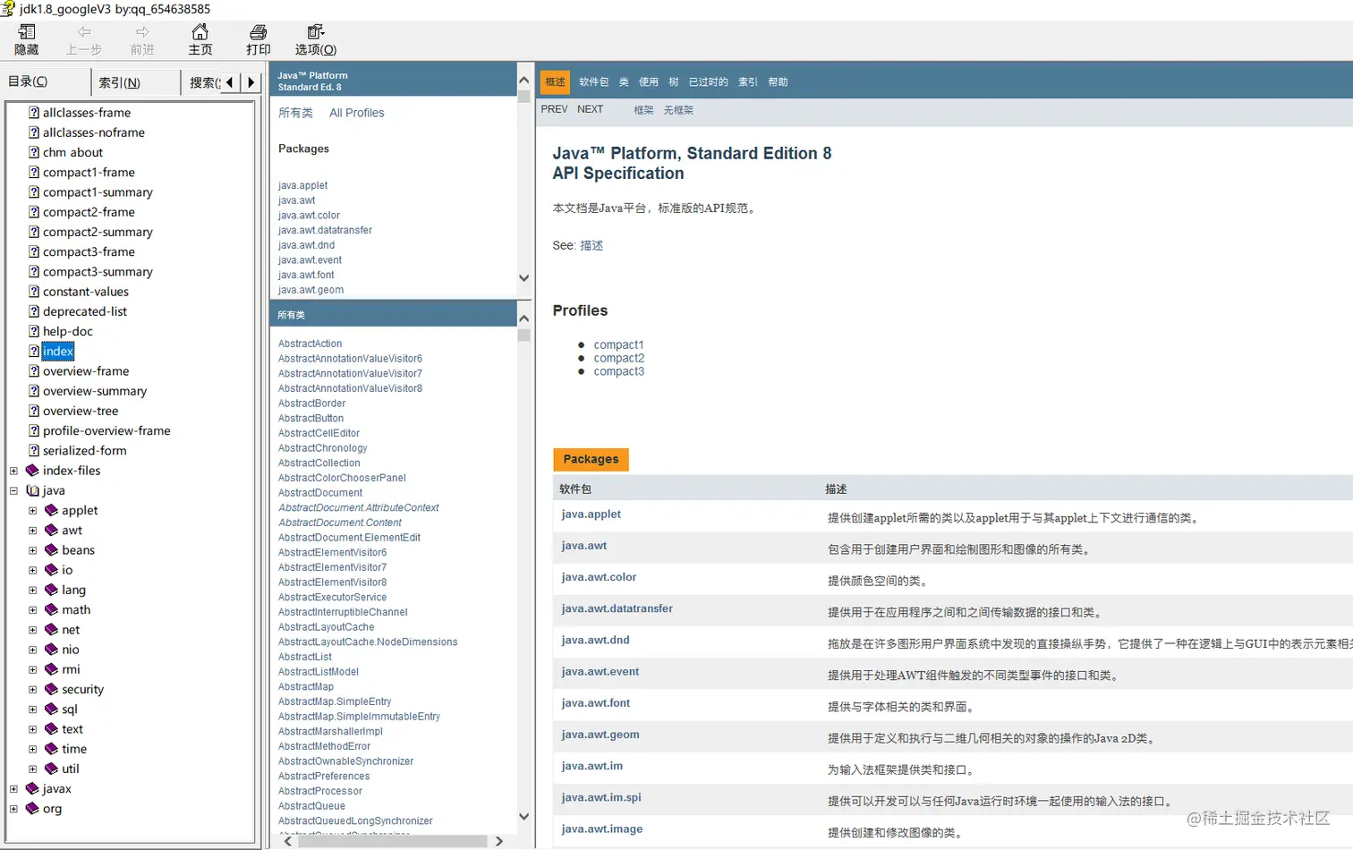The width and height of the screenshot is (1353, 850).
Task: Expand the time package node
Action: [33, 749]
